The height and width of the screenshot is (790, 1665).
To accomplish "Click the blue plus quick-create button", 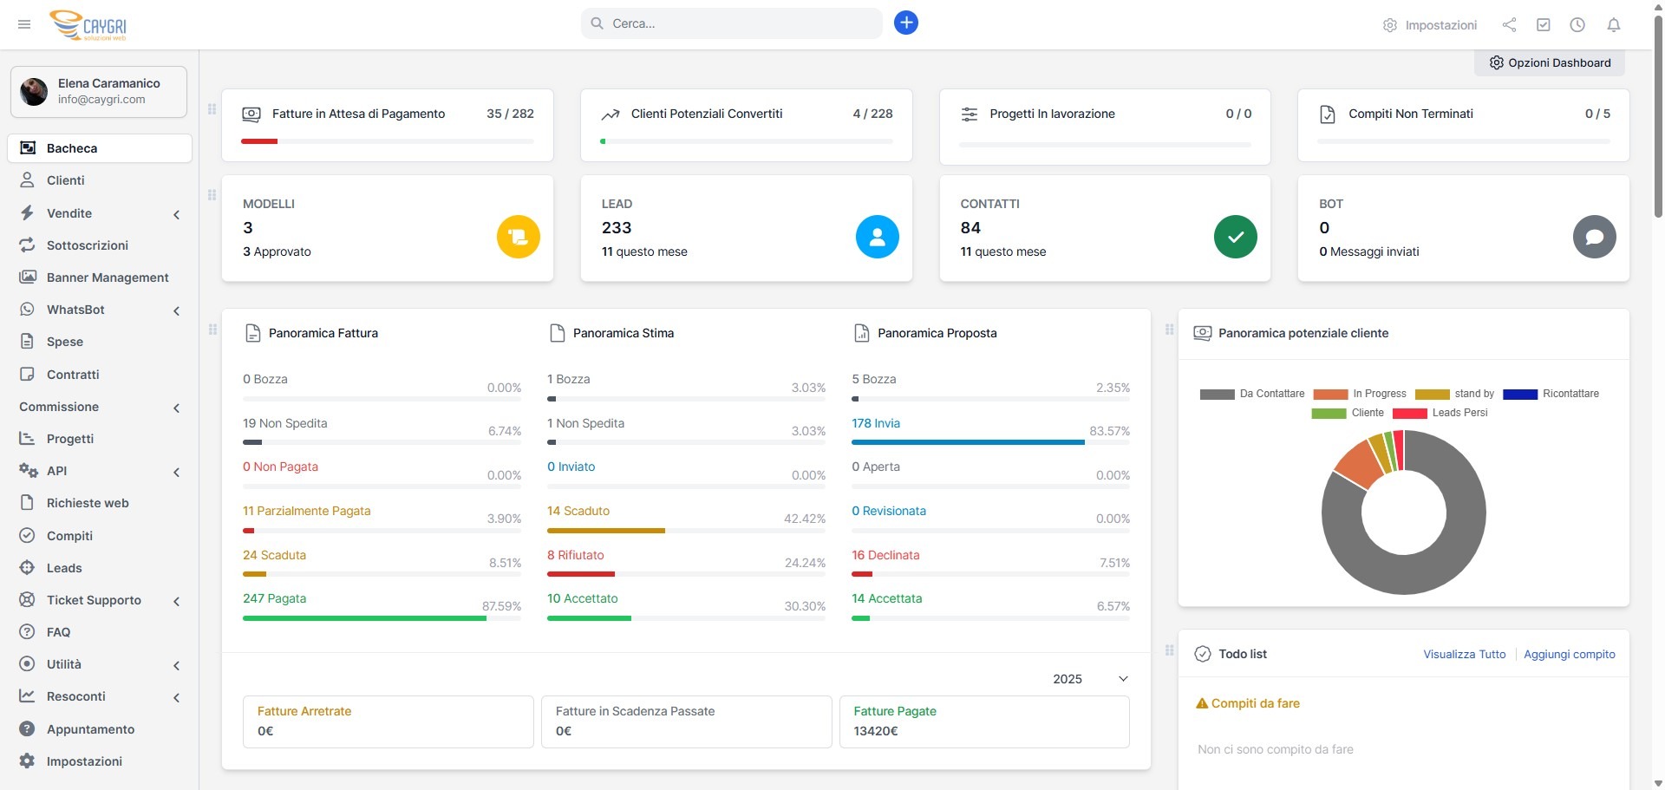I will point(905,23).
